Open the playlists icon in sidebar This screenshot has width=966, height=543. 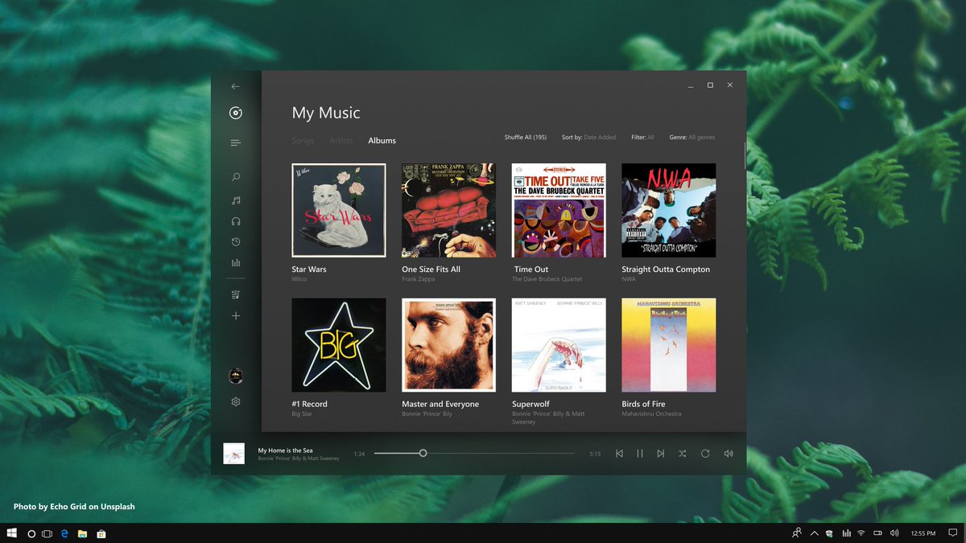tap(236, 294)
